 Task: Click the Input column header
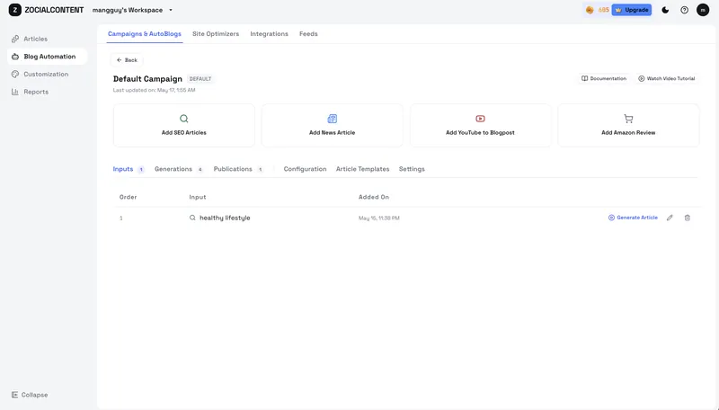pyautogui.click(x=198, y=197)
